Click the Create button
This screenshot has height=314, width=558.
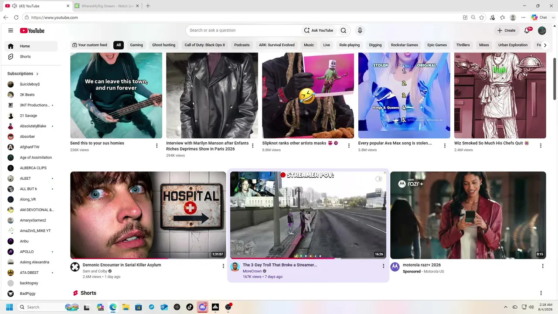point(507,31)
